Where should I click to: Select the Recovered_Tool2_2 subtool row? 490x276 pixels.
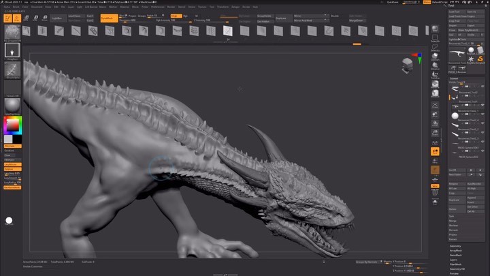467,126
